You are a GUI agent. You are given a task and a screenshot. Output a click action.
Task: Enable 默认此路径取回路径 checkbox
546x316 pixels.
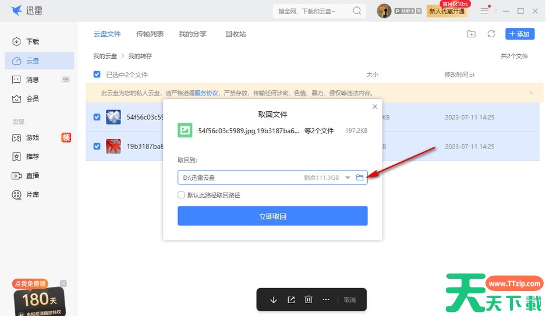(182, 196)
